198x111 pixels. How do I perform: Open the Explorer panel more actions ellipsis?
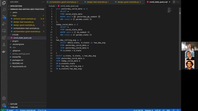pos(43,2)
